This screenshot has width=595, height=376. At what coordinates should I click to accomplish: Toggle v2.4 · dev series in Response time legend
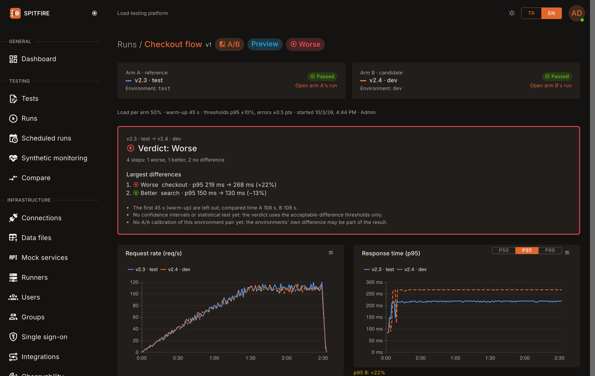[412, 270]
